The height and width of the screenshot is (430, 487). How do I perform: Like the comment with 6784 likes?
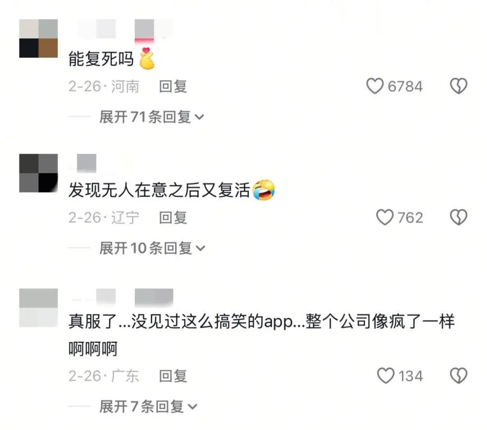(375, 86)
